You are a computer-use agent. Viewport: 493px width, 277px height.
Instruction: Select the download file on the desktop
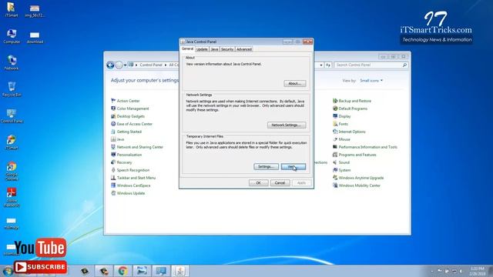35,37
